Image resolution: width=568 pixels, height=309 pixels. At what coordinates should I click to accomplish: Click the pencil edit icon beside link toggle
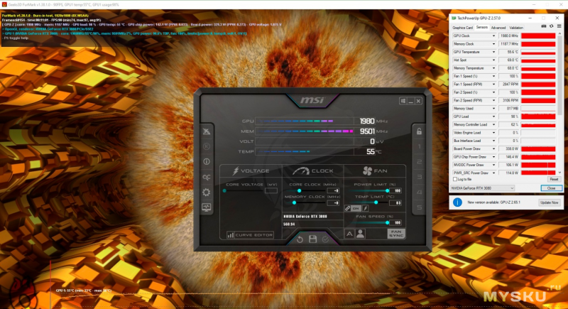coord(366,208)
